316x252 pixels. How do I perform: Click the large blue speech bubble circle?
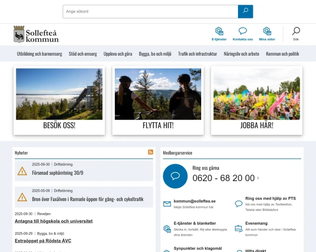click(x=175, y=176)
